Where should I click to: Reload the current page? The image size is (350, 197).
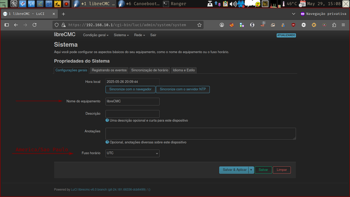coord(34,25)
